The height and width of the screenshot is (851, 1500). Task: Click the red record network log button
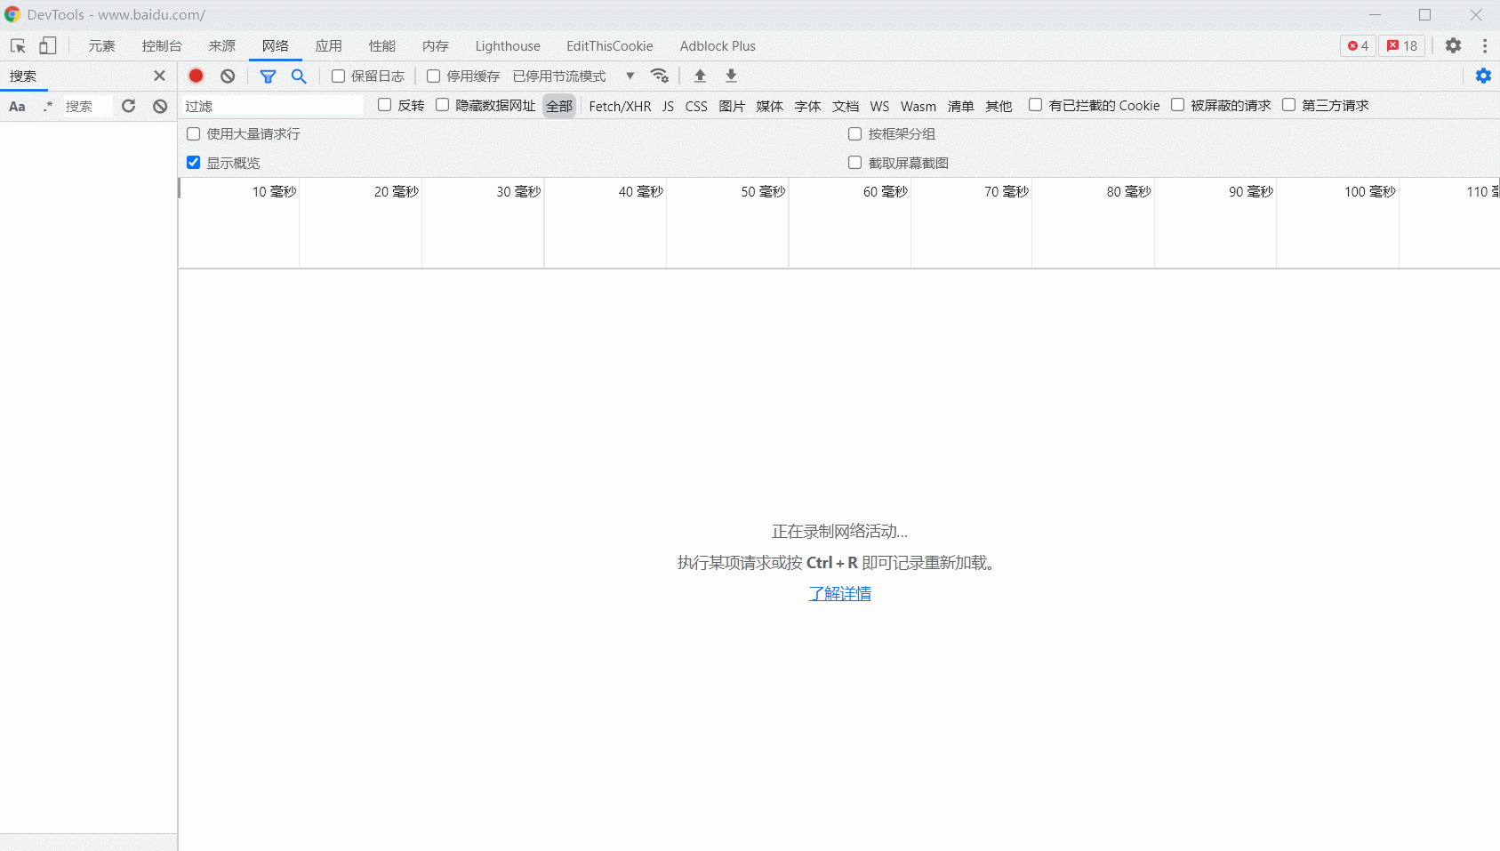click(196, 76)
